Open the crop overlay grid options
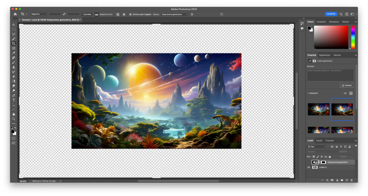The width and height of the screenshot is (368, 196). pos(118,14)
